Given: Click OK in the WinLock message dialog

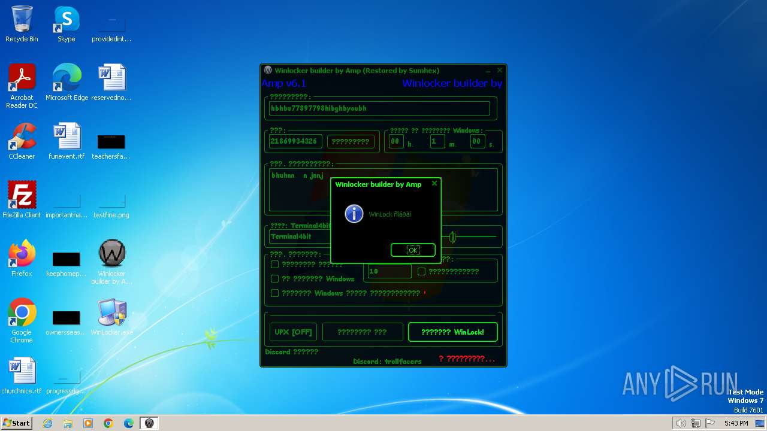Looking at the screenshot, I should (413, 250).
